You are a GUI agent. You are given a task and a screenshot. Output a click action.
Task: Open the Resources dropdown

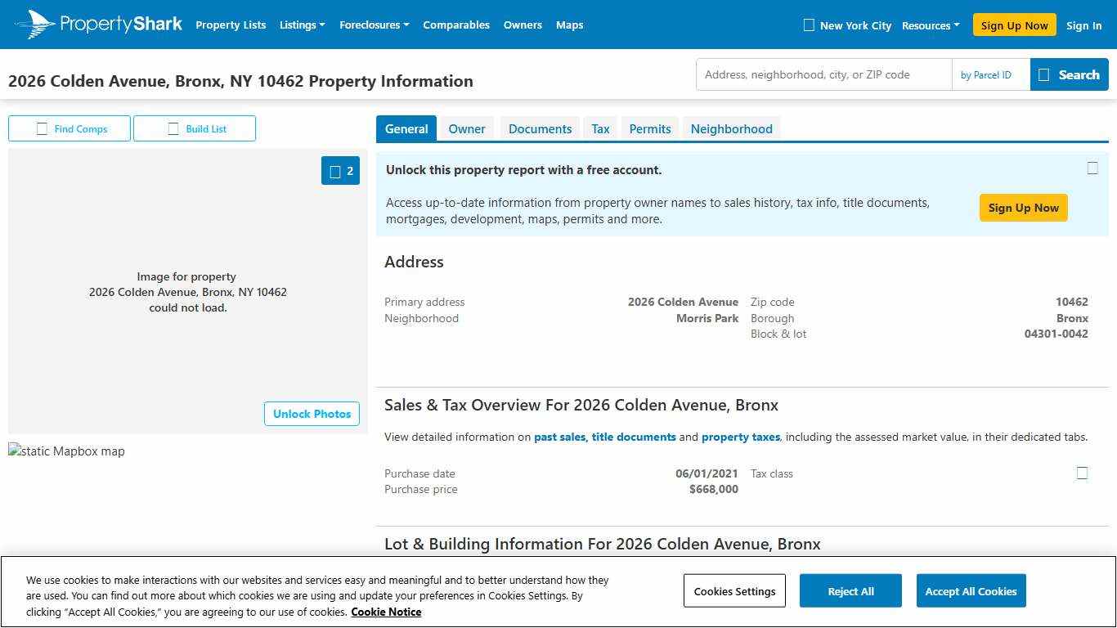930,25
